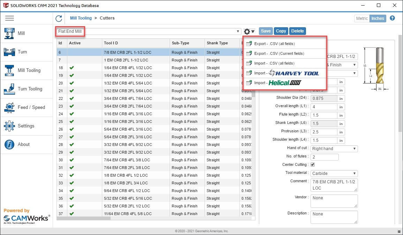The height and width of the screenshot is (235, 403).
Task: Open the Settings gear in sidebar
Action: (x=9, y=126)
